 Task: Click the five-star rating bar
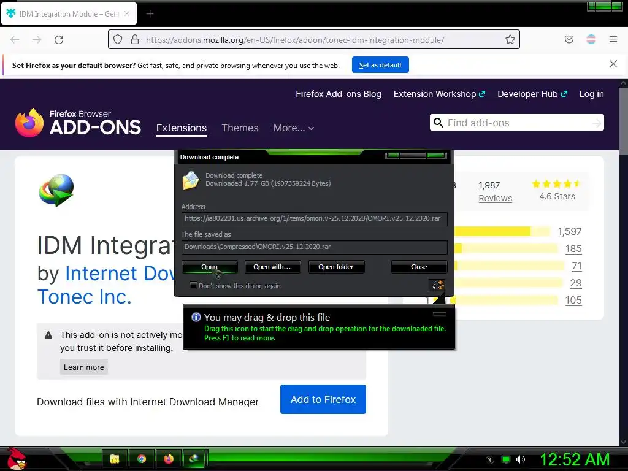pyautogui.click(x=502, y=231)
